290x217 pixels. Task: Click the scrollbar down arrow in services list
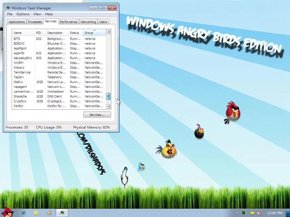108,107
